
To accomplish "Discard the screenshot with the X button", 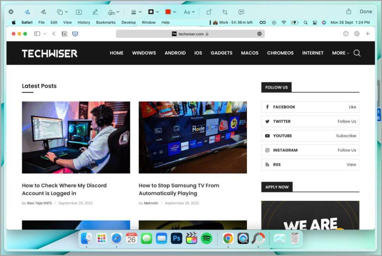I will pyautogui.click(x=11, y=12).
